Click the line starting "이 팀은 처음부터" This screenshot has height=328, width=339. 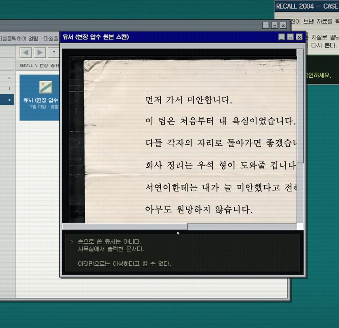point(221,121)
